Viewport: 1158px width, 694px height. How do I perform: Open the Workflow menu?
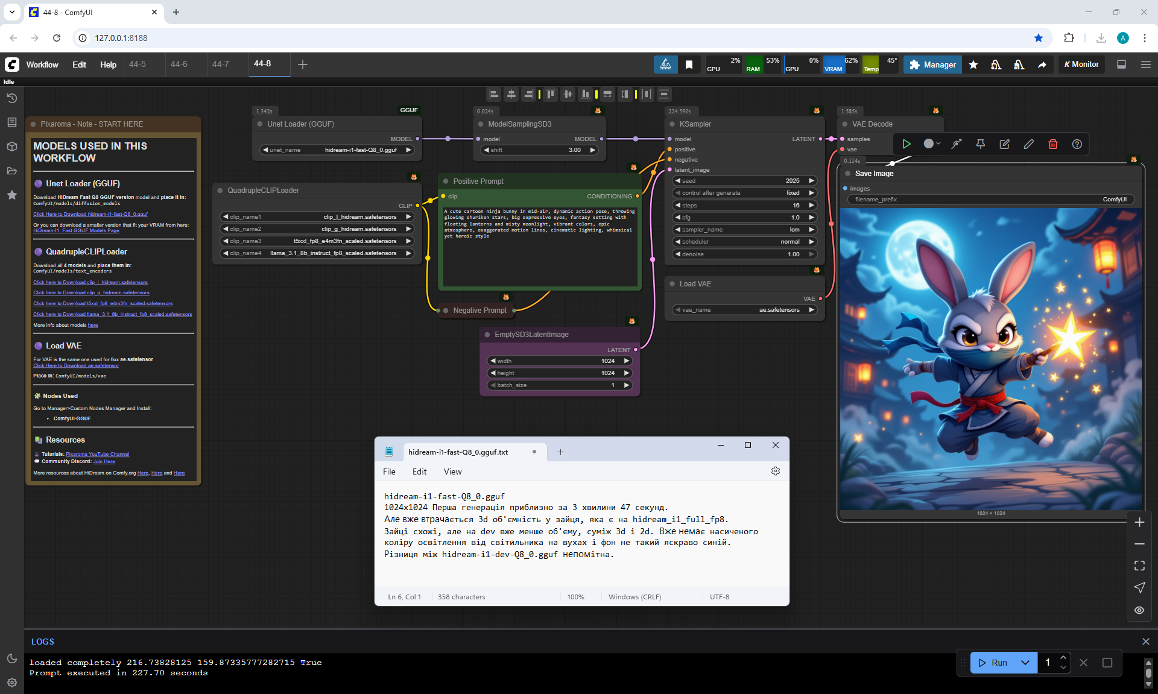coord(42,65)
